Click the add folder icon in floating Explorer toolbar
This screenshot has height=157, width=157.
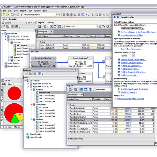click(26, 74)
